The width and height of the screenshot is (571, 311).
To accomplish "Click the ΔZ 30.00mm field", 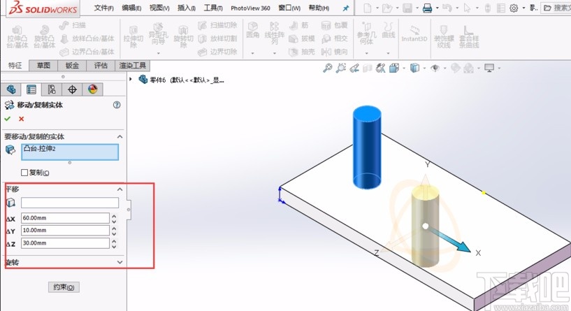I will [65, 243].
